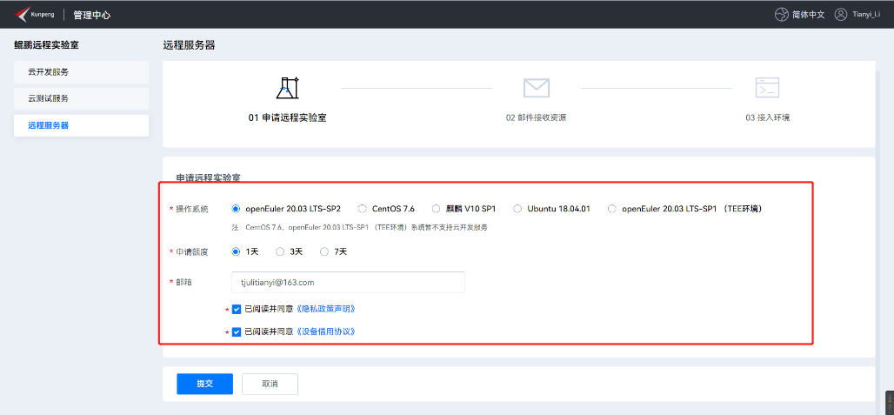Open the language globe icon
The height and width of the screenshot is (415, 894).
pos(781,14)
